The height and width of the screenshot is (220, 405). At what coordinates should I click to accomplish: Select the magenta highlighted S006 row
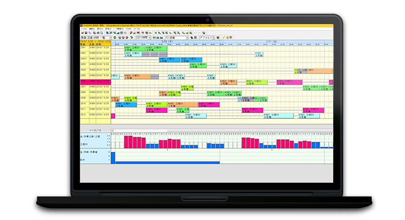(95, 82)
